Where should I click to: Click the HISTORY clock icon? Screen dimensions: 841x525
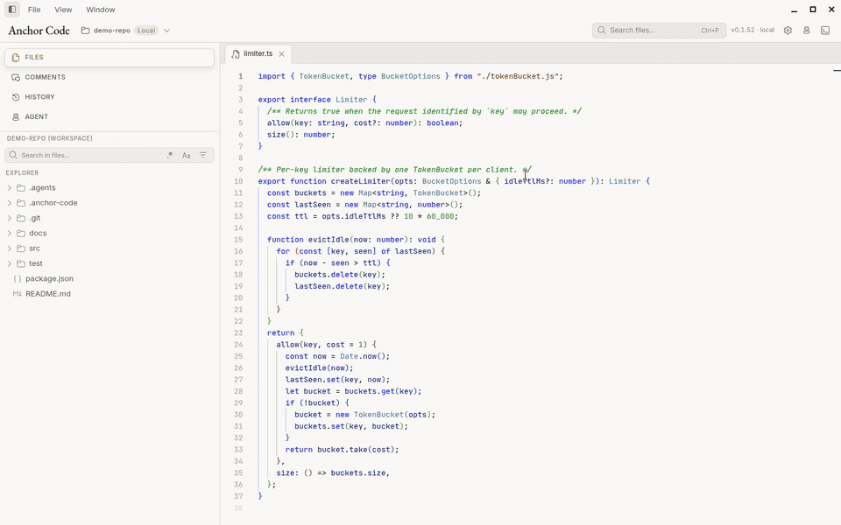[16, 97]
